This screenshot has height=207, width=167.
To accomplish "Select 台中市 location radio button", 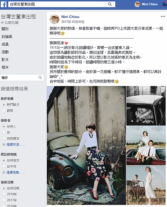I will click(4, 167).
